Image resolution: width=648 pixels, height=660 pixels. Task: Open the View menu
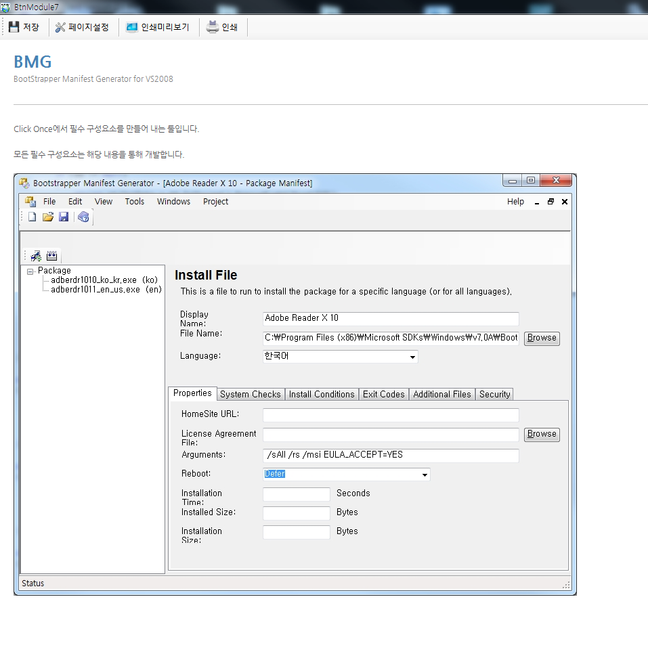(x=103, y=202)
